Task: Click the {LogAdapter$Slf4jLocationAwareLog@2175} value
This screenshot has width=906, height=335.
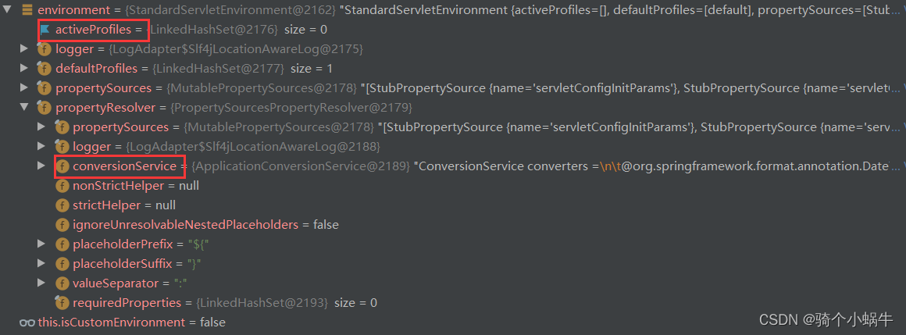Action: pyautogui.click(x=234, y=49)
